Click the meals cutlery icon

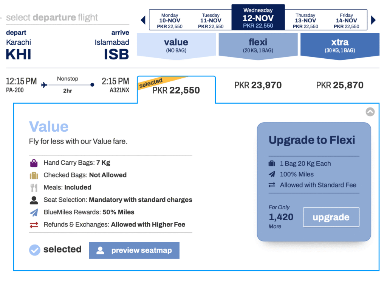[x=34, y=187]
